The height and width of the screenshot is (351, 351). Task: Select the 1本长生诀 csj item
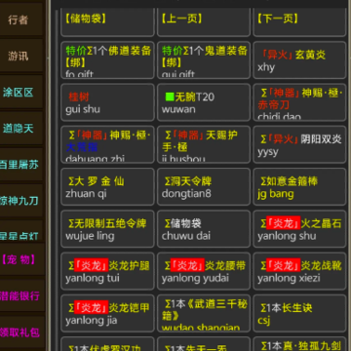point(299,313)
